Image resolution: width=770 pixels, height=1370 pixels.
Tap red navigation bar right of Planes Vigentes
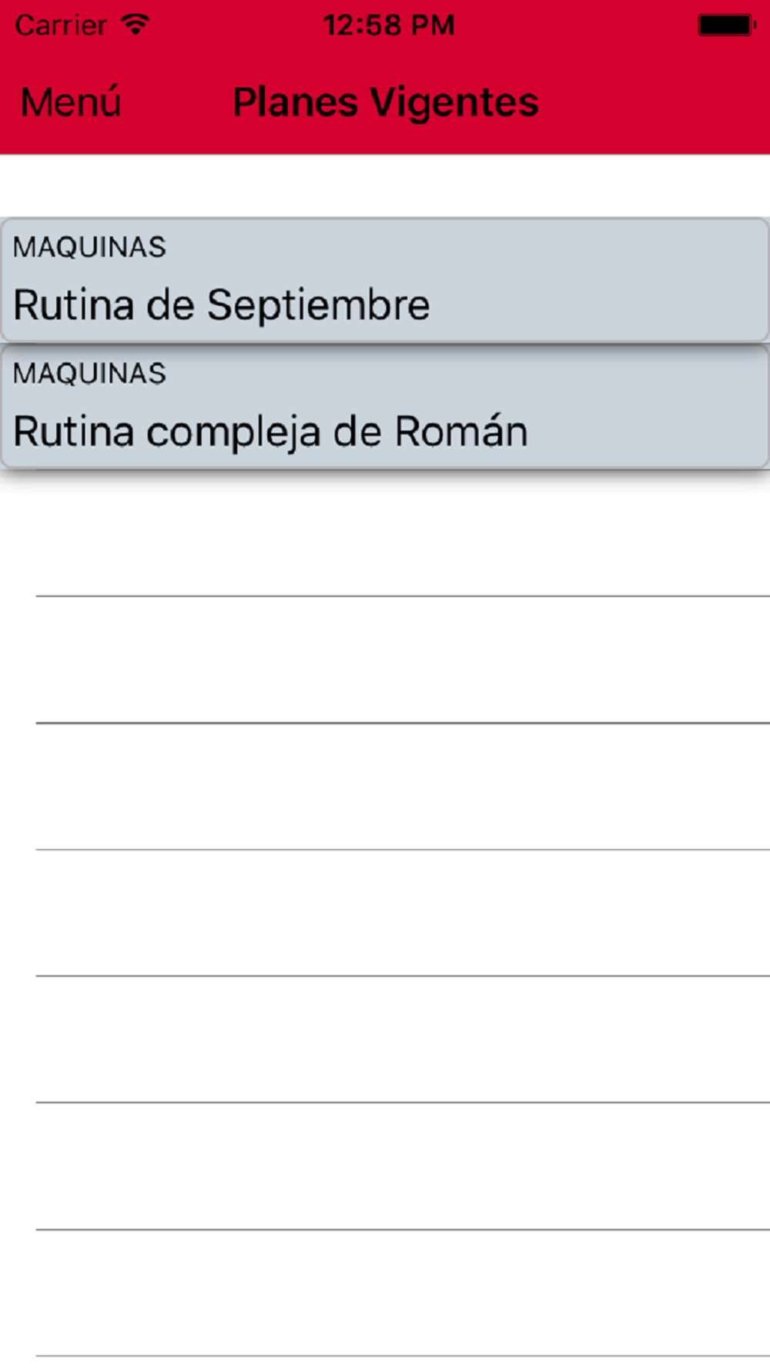click(654, 102)
